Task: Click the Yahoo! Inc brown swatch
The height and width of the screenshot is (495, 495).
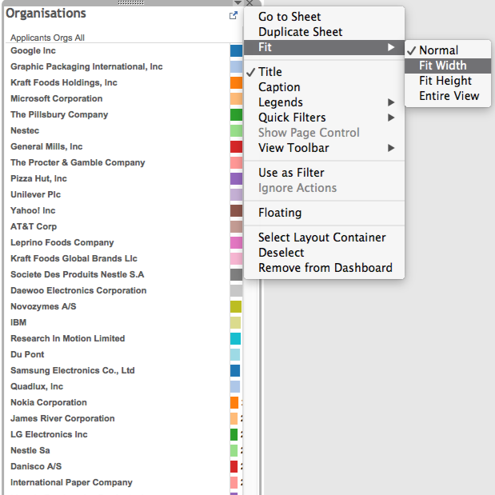Action: [x=236, y=210]
